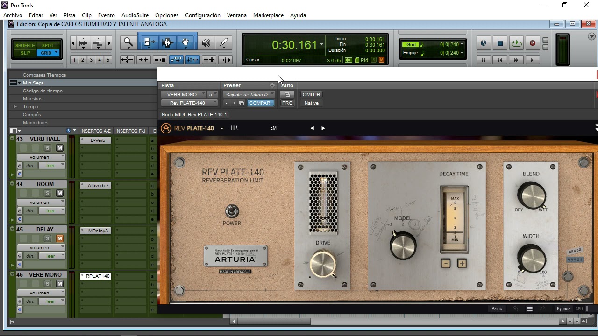Open the Arturia preset browser icon
Viewport: 598px width, 336px height.
click(x=234, y=128)
